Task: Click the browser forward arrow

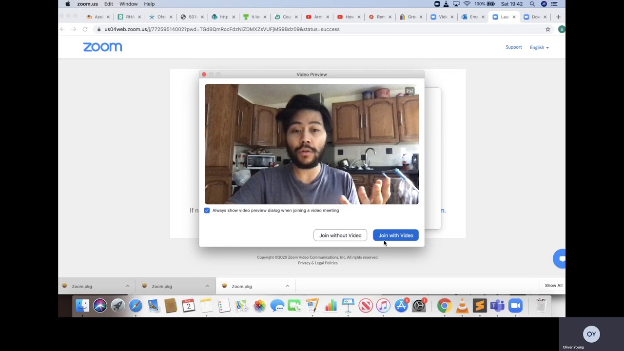Action: [x=74, y=29]
